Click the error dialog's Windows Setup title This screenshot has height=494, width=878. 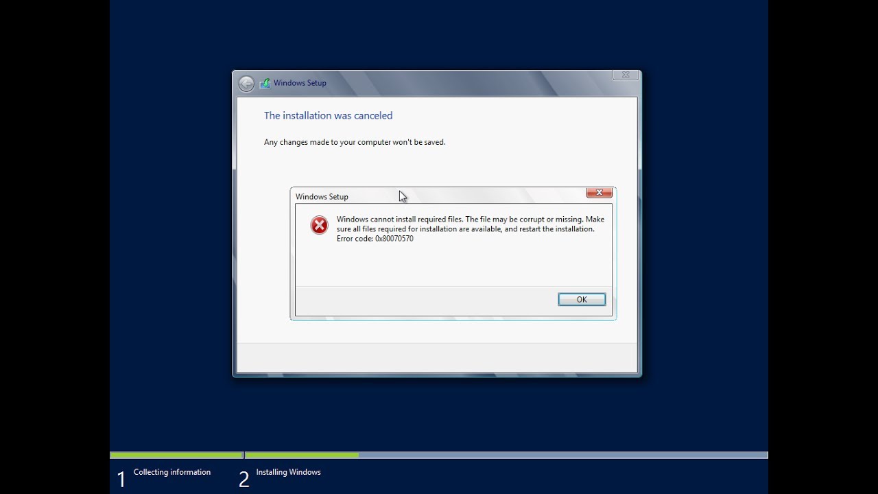[x=322, y=197]
